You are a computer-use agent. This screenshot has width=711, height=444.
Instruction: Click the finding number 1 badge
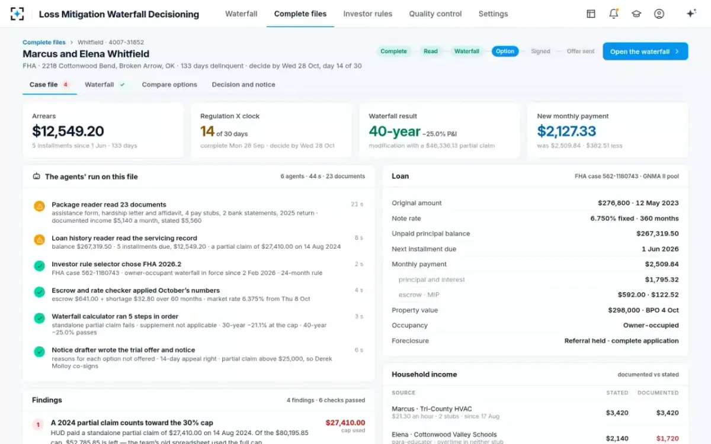coord(38,424)
